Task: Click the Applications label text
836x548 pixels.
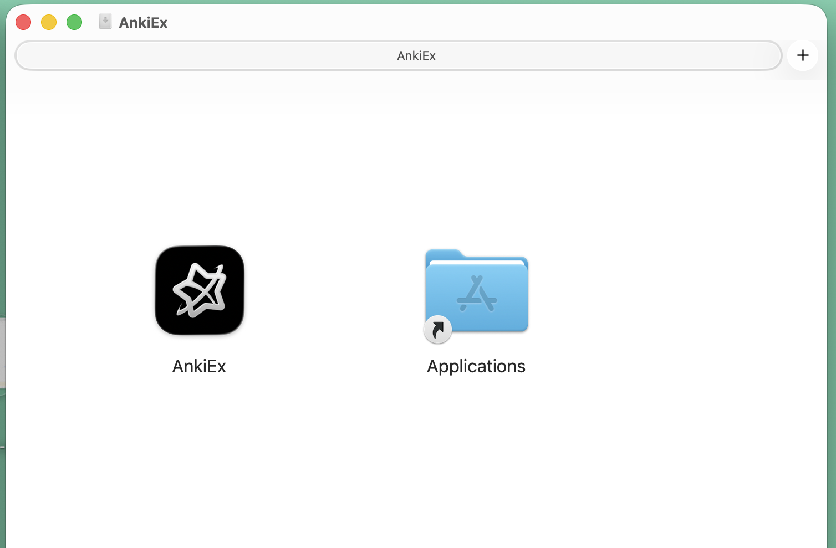Action: coord(476,366)
